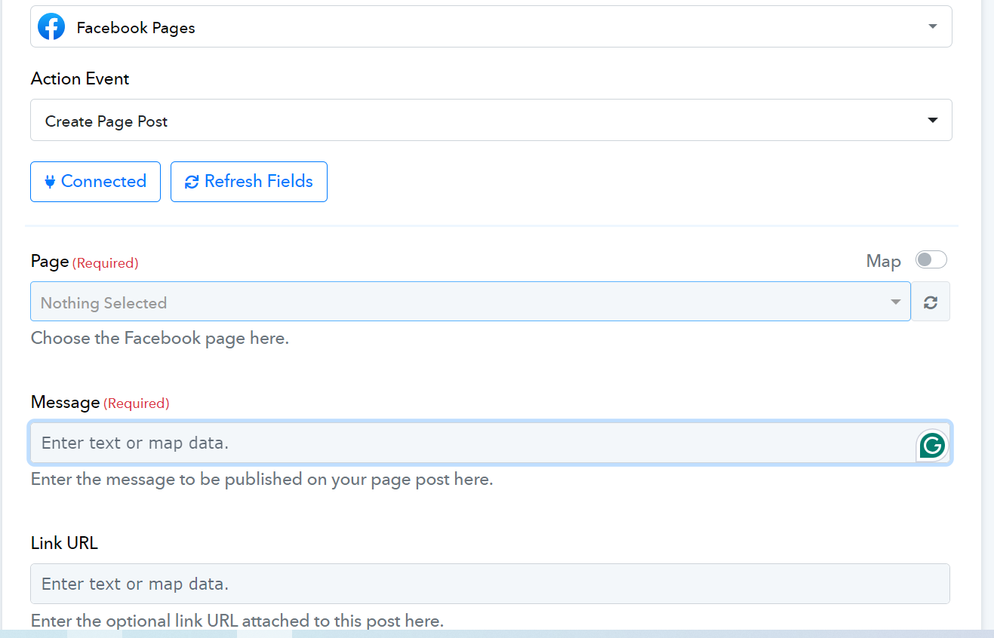Click the Message field helper text

(262, 480)
